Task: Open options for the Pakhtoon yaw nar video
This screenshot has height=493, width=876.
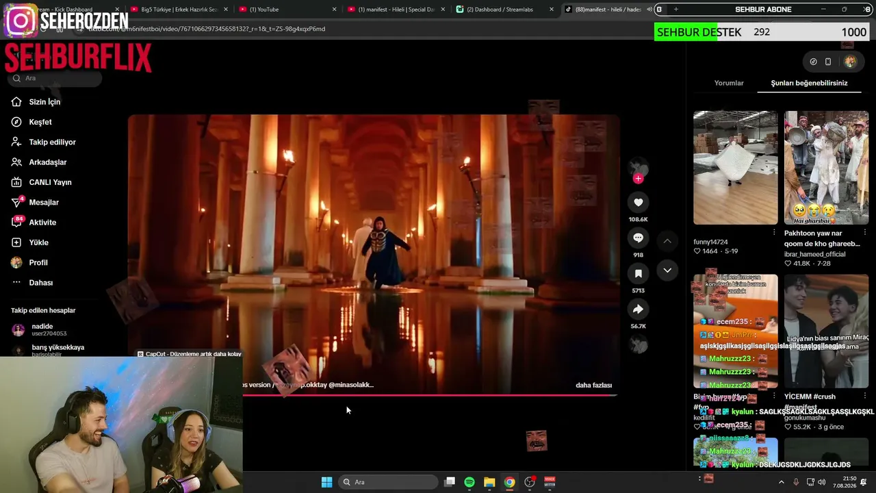Action: 865,233
